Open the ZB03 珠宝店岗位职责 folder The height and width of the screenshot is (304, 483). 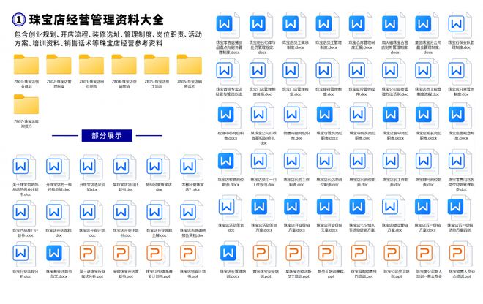click(91, 64)
